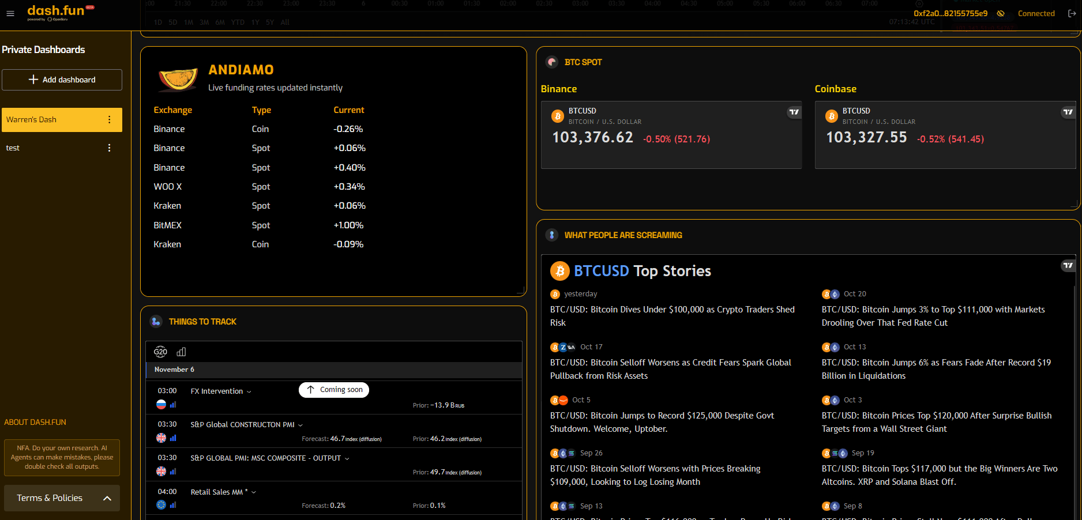The height and width of the screenshot is (520, 1082).
Task: Click the Connected status label
Action: pyautogui.click(x=1036, y=13)
